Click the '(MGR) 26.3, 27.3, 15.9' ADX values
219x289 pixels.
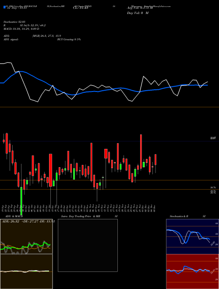[46, 36]
